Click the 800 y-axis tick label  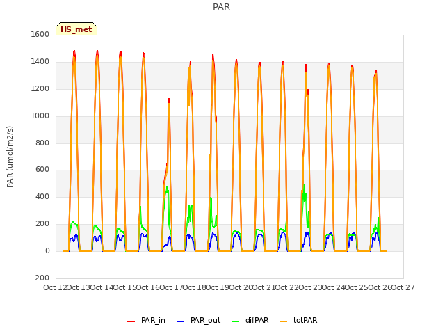tap(42, 143)
